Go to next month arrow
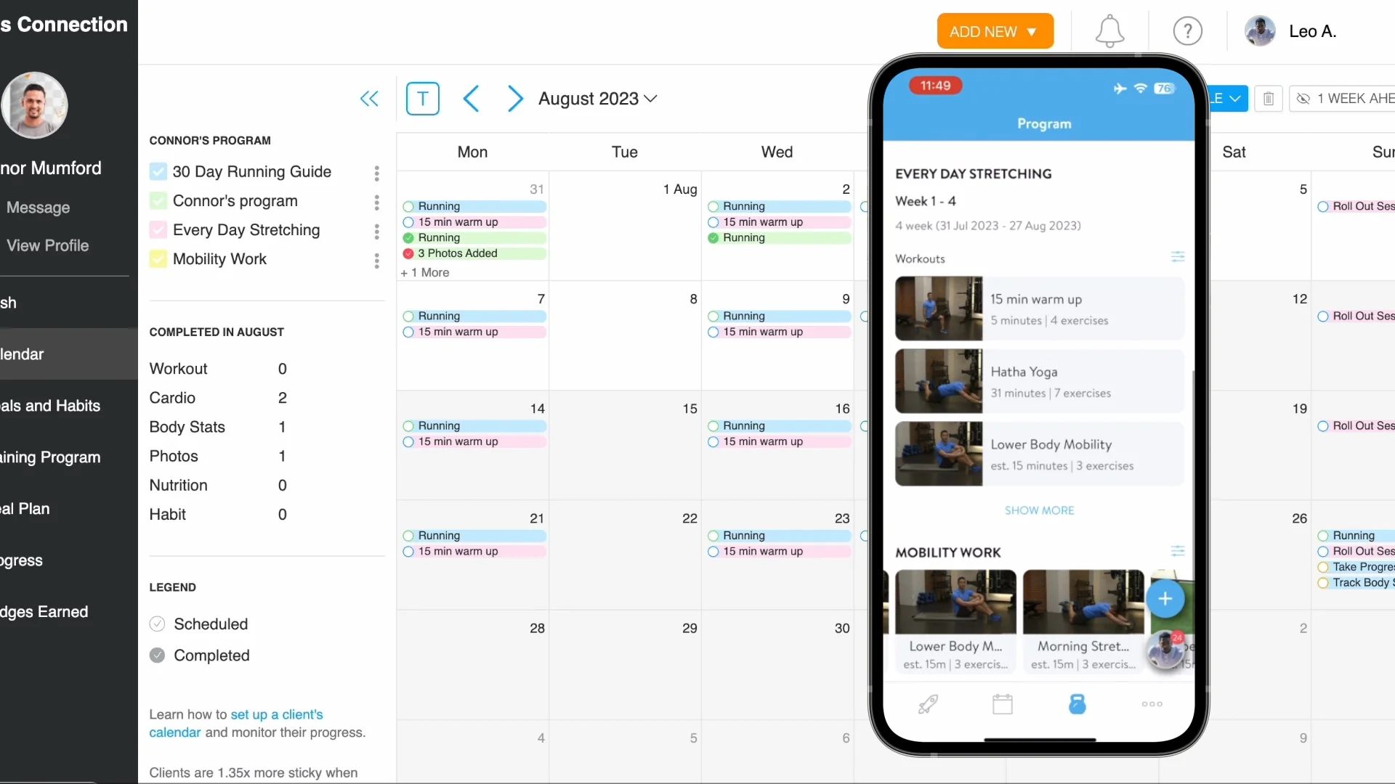 tap(514, 99)
